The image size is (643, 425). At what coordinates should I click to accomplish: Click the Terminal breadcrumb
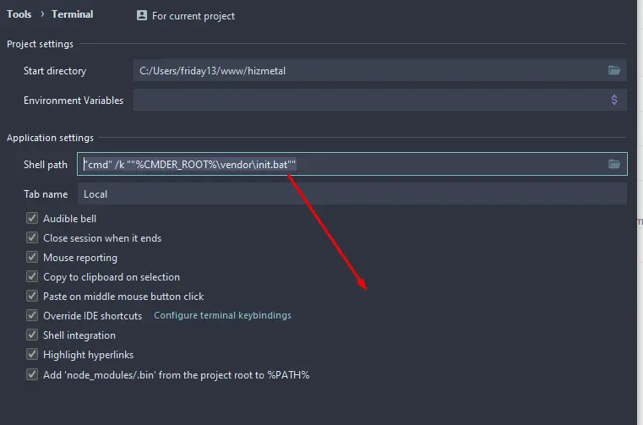[x=72, y=14]
